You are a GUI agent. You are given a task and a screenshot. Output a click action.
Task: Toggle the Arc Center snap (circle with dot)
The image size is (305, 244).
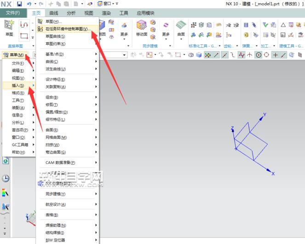[259, 55]
